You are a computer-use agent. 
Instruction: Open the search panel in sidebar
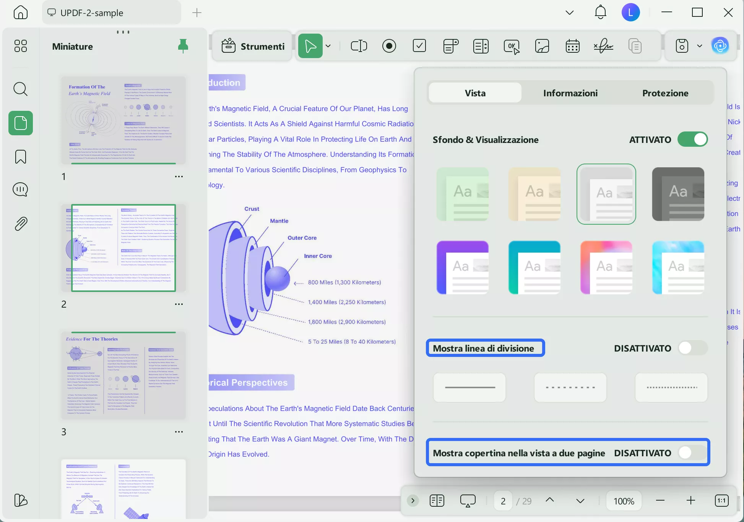tap(20, 89)
